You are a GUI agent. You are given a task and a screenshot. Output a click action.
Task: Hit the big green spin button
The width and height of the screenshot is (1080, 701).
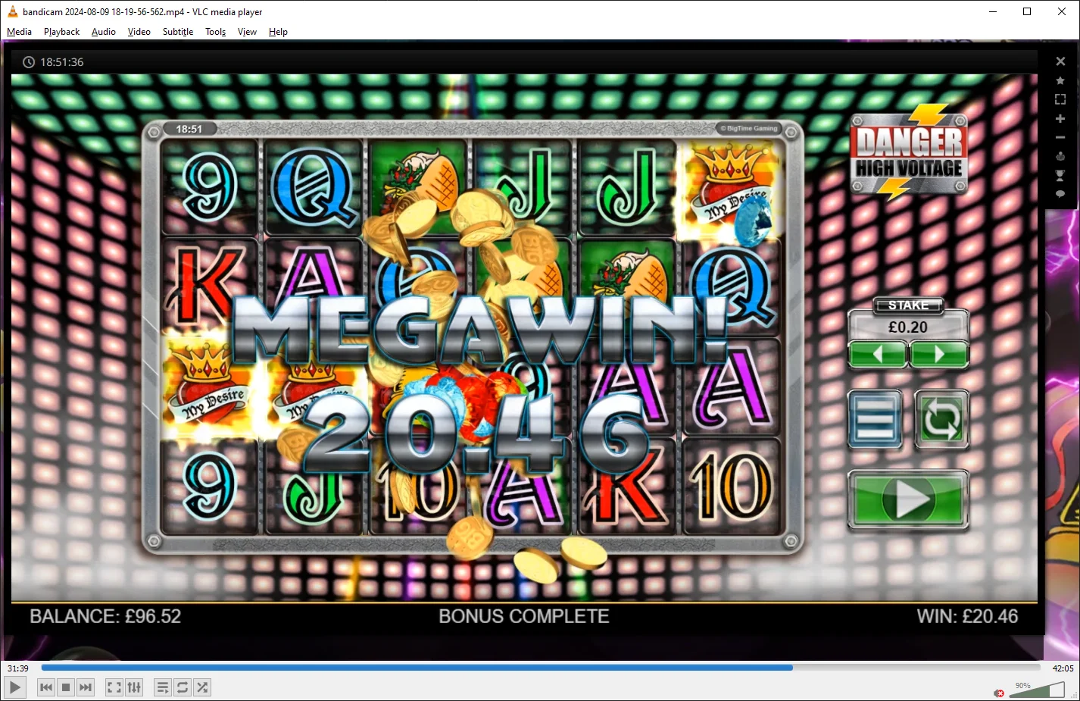click(x=908, y=499)
